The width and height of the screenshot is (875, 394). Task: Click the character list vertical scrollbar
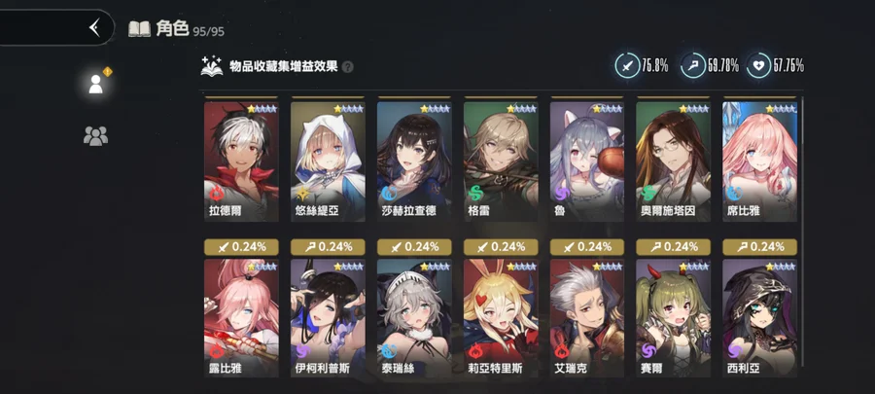click(x=802, y=232)
